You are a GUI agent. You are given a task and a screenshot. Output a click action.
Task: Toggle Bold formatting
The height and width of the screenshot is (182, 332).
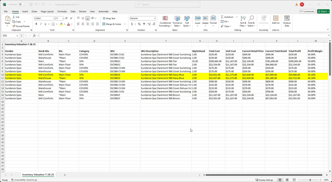pyautogui.click(x=36, y=24)
